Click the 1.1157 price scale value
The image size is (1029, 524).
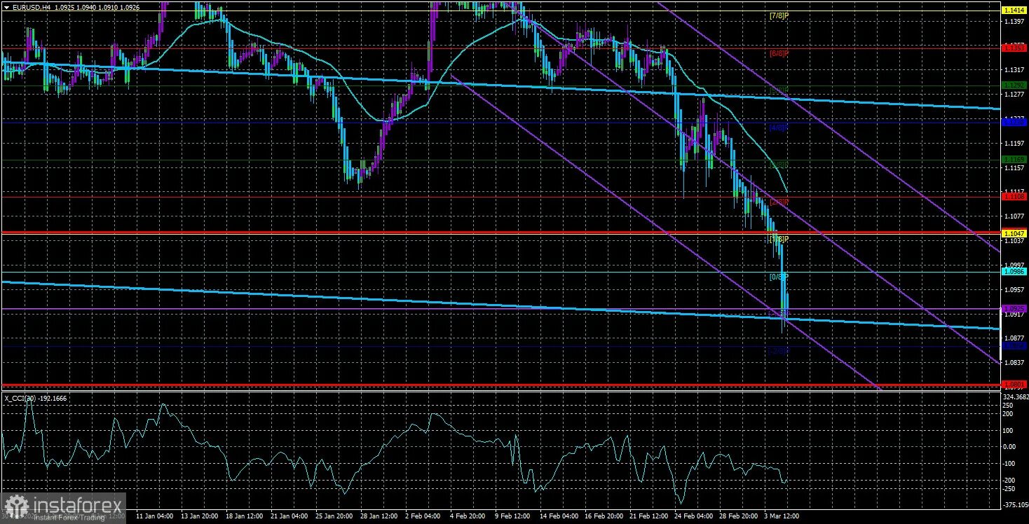pos(1014,168)
